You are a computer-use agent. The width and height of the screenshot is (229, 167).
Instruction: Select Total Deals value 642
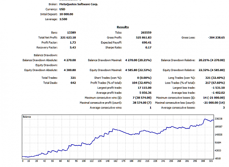pos(73,83)
